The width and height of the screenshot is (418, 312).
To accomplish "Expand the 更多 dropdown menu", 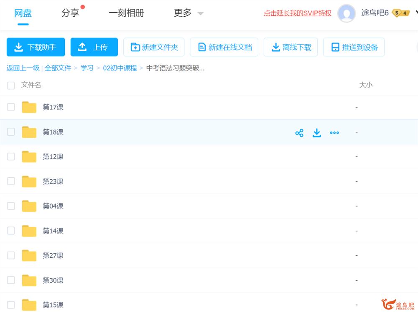I will click(x=189, y=13).
